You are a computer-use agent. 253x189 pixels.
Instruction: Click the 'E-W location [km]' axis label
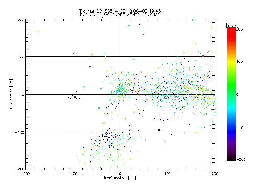click(120, 178)
